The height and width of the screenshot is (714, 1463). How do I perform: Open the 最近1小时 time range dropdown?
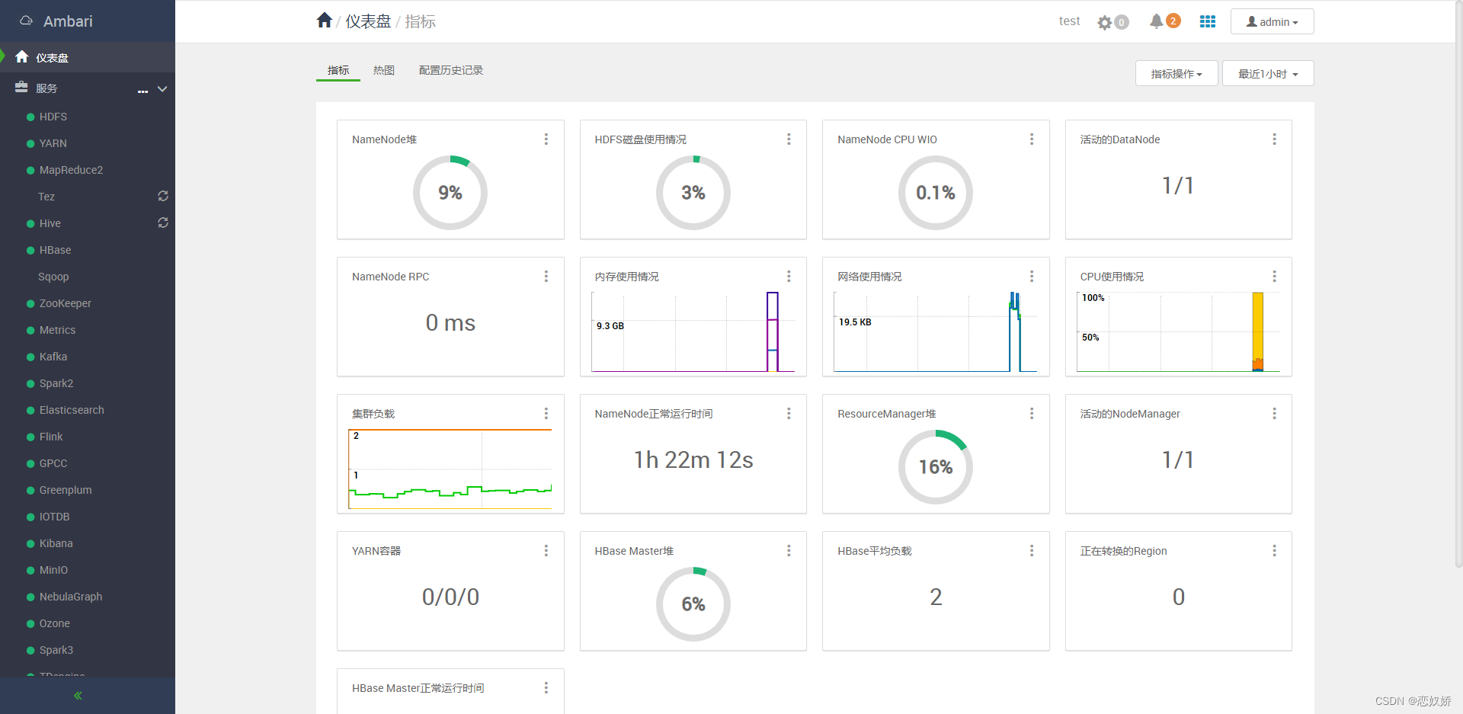(1268, 73)
